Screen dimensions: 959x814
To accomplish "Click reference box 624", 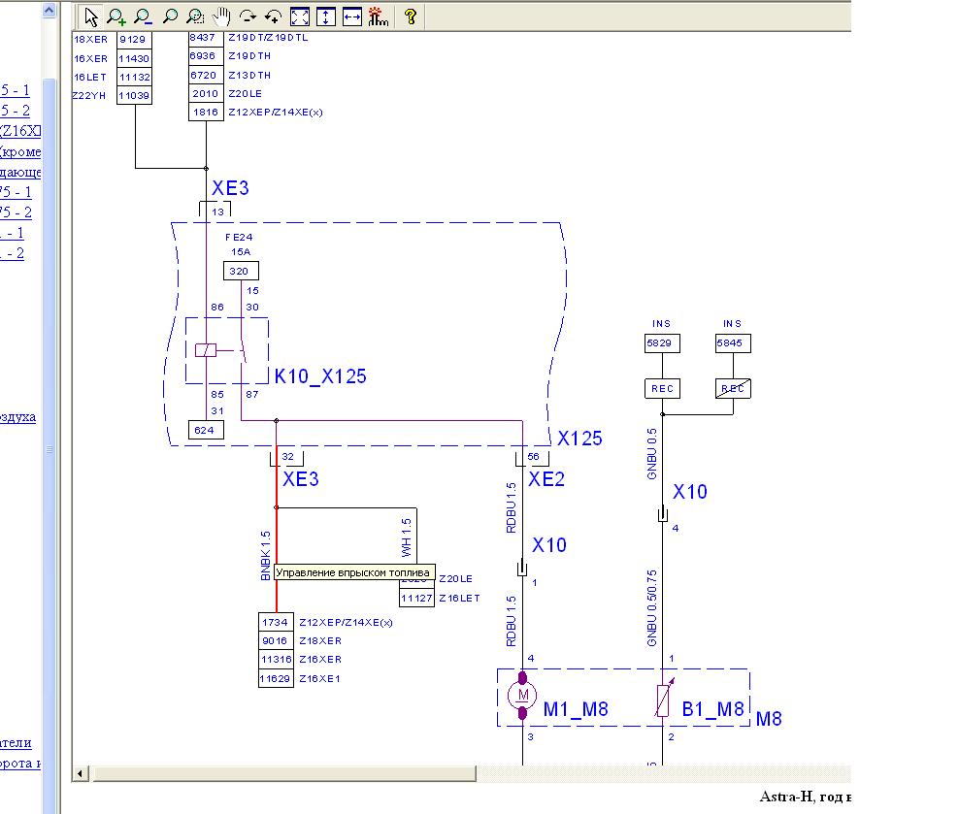I will point(206,430).
